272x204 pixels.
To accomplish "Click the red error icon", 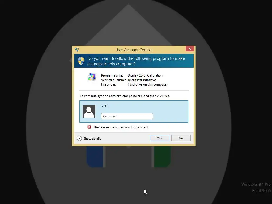I will (x=89, y=127).
